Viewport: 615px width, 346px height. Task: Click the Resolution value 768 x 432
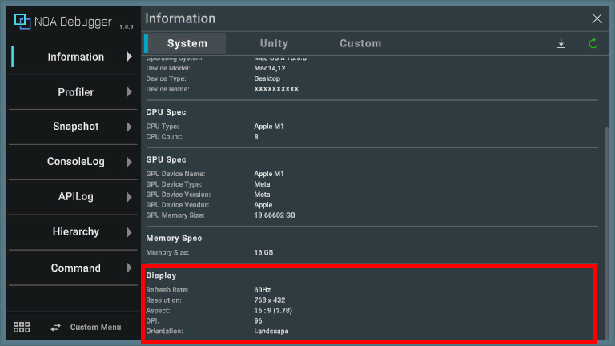269,300
